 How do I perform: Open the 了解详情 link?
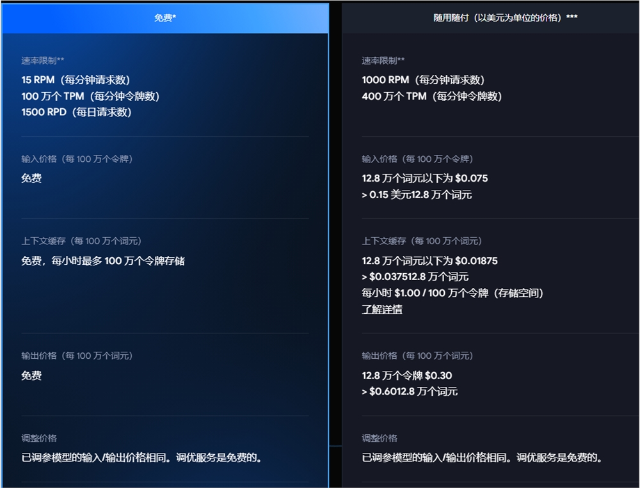tap(382, 310)
